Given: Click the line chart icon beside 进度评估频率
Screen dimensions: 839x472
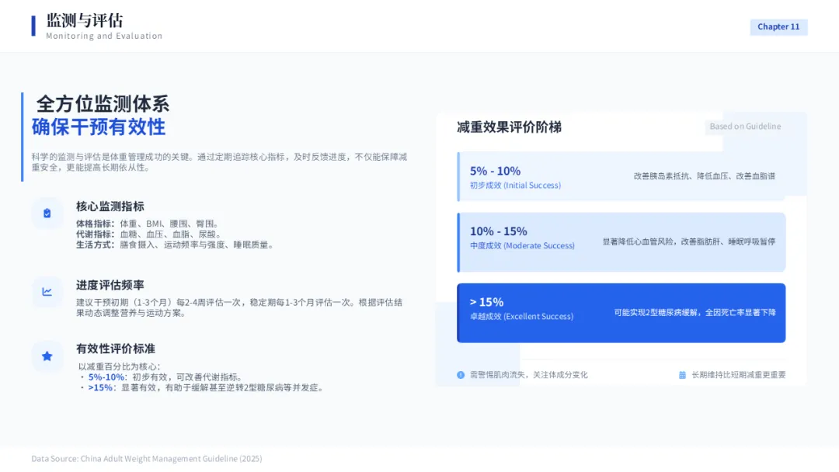Looking at the screenshot, I should (47, 292).
